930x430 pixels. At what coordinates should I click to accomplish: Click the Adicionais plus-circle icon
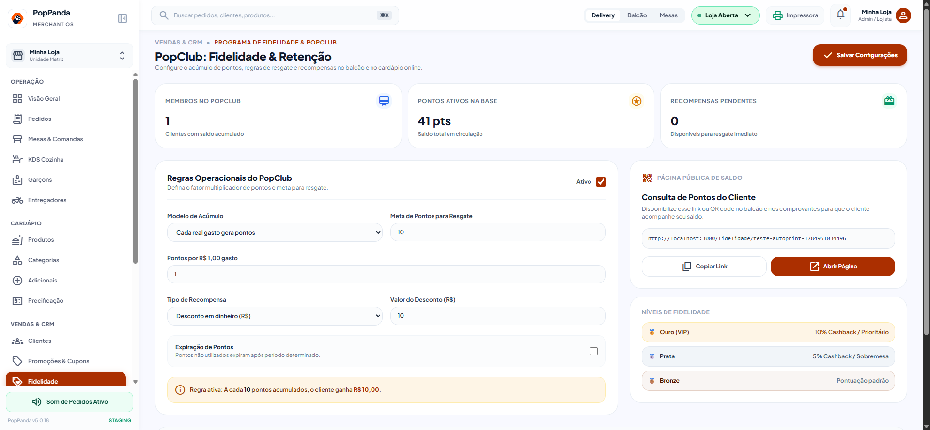tap(17, 281)
